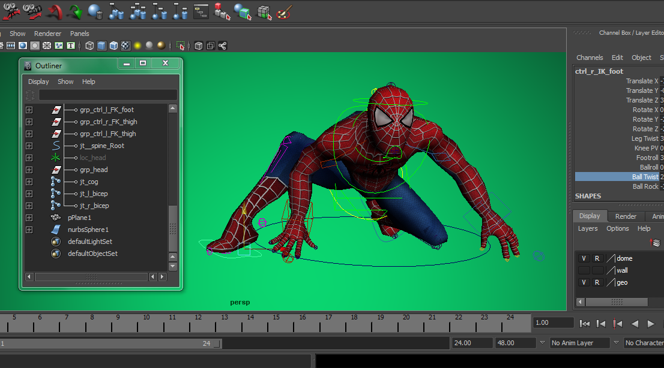Click slash color box of geo layer
The width and height of the screenshot is (664, 368).
point(611,282)
